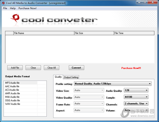This screenshot has width=159, height=122.
Task: Click the app icon in title bar
Action: point(3,3)
